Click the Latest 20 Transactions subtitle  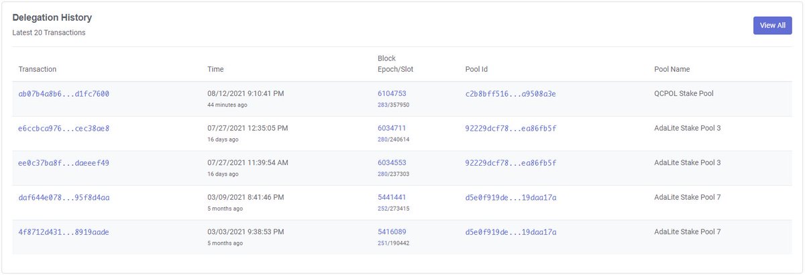(49, 32)
